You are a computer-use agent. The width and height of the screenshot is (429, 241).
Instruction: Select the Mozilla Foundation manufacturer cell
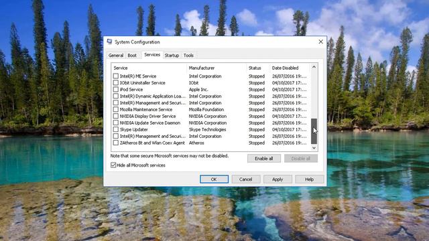(x=206, y=109)
